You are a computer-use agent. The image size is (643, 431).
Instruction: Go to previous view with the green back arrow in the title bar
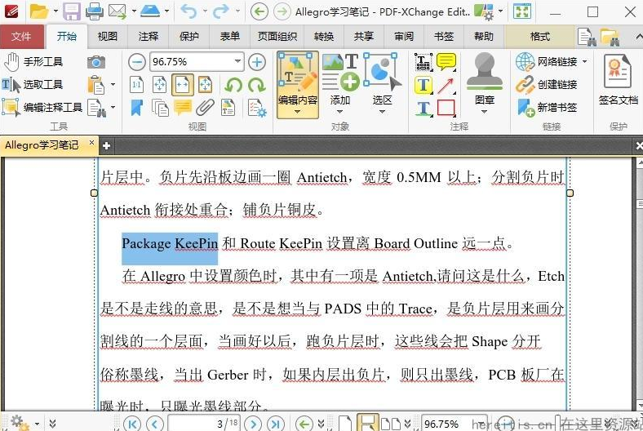click(259, 11)
